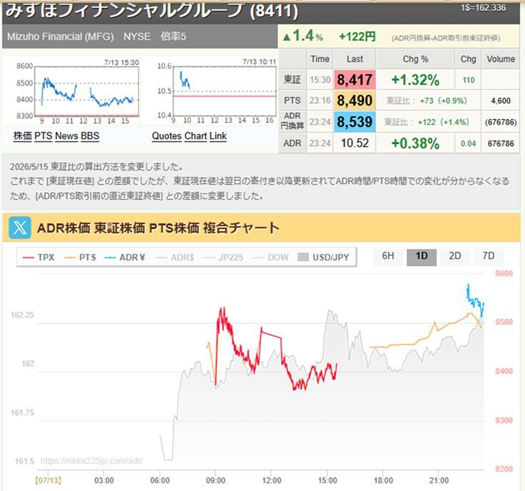Image resolution: width=525 pixels, height=491 pixels.
Task: Click the Chg value 110 in 東証 row
Action: pyautogui.click(x=468, y=80)
